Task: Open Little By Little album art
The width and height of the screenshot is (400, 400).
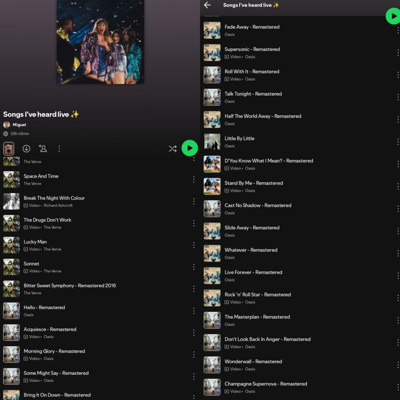Action: pos(212,142)
